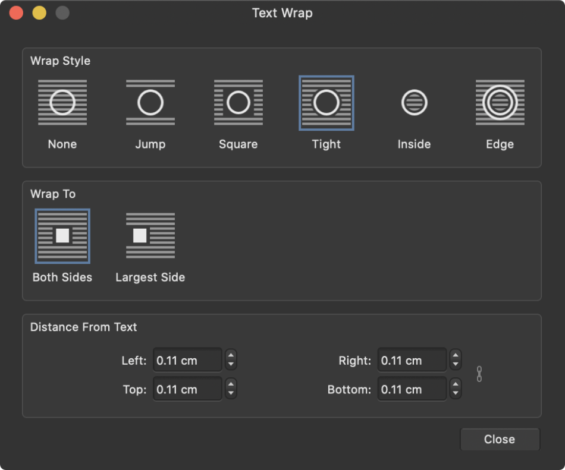Edit the Bottom distance field
This screenshot has width=565, height=470.
click(412, 389)
